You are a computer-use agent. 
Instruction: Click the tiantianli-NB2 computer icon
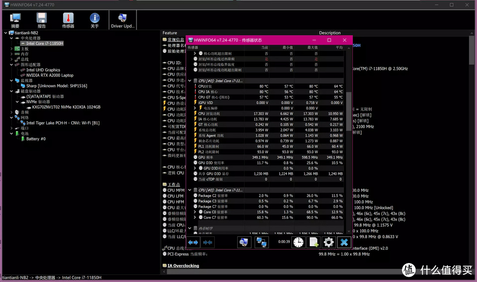click(11, 33)
